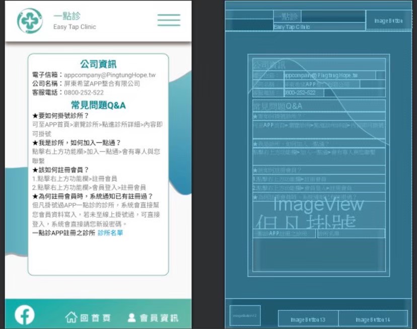Viewport: 417px width, 329px height.
Task: Open the hamburger menu in design preview
Action: [168, 20]
